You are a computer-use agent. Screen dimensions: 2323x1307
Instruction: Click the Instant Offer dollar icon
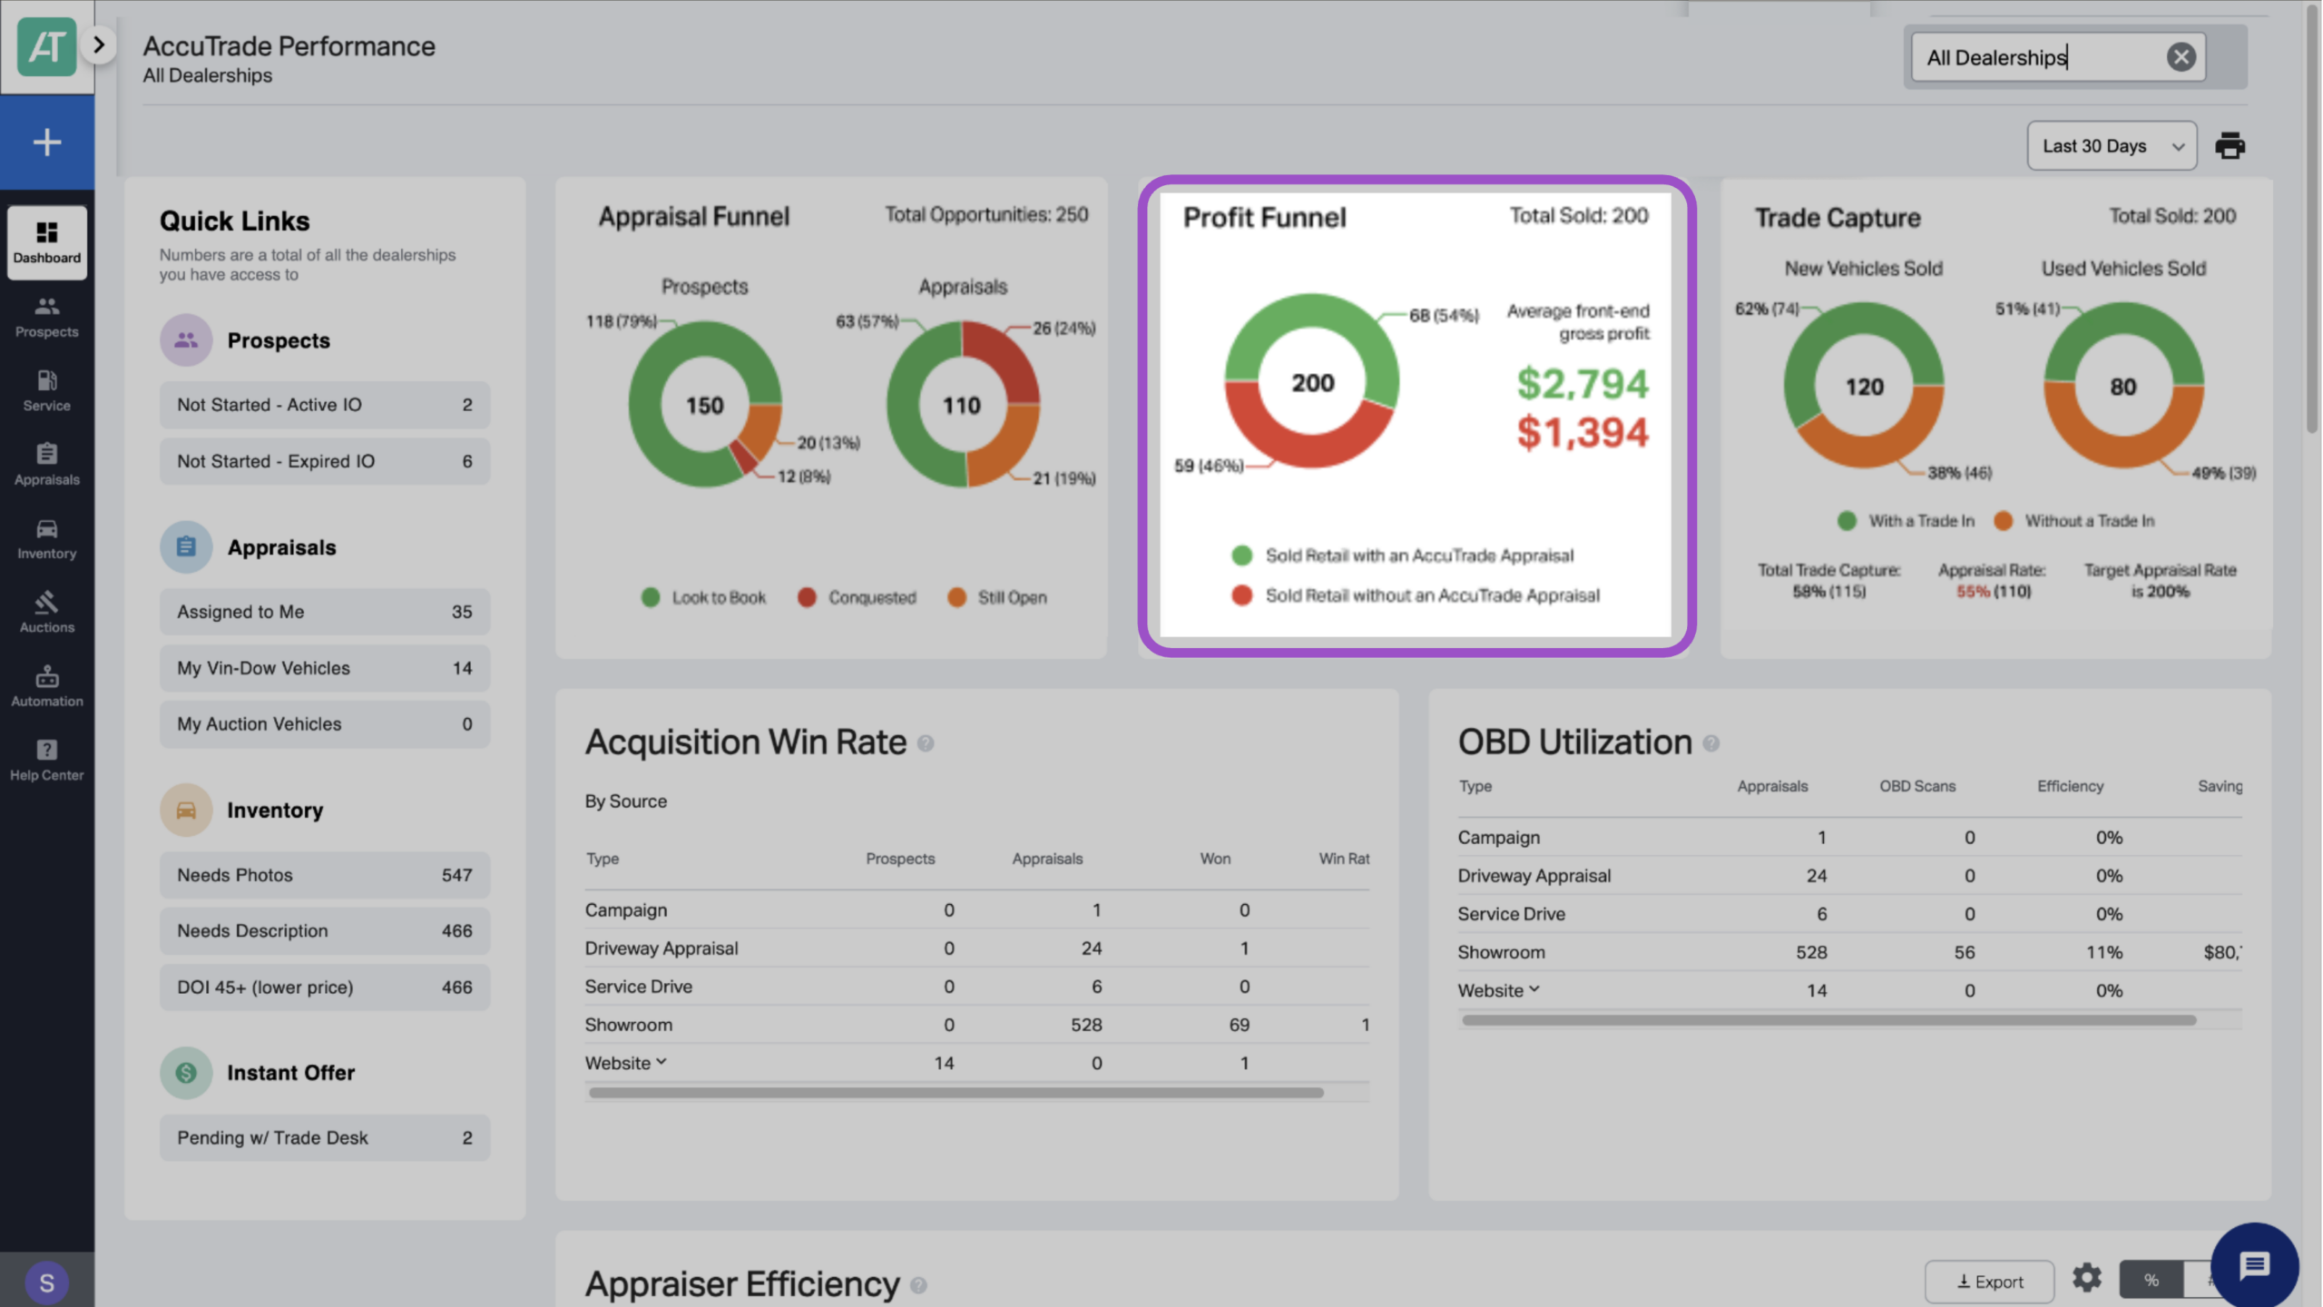186,1073
